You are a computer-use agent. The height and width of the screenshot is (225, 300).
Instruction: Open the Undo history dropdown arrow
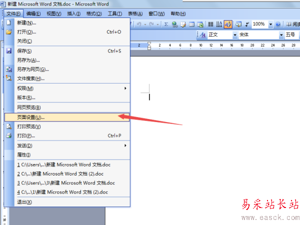pyautogui.click(x=145, y=24)
